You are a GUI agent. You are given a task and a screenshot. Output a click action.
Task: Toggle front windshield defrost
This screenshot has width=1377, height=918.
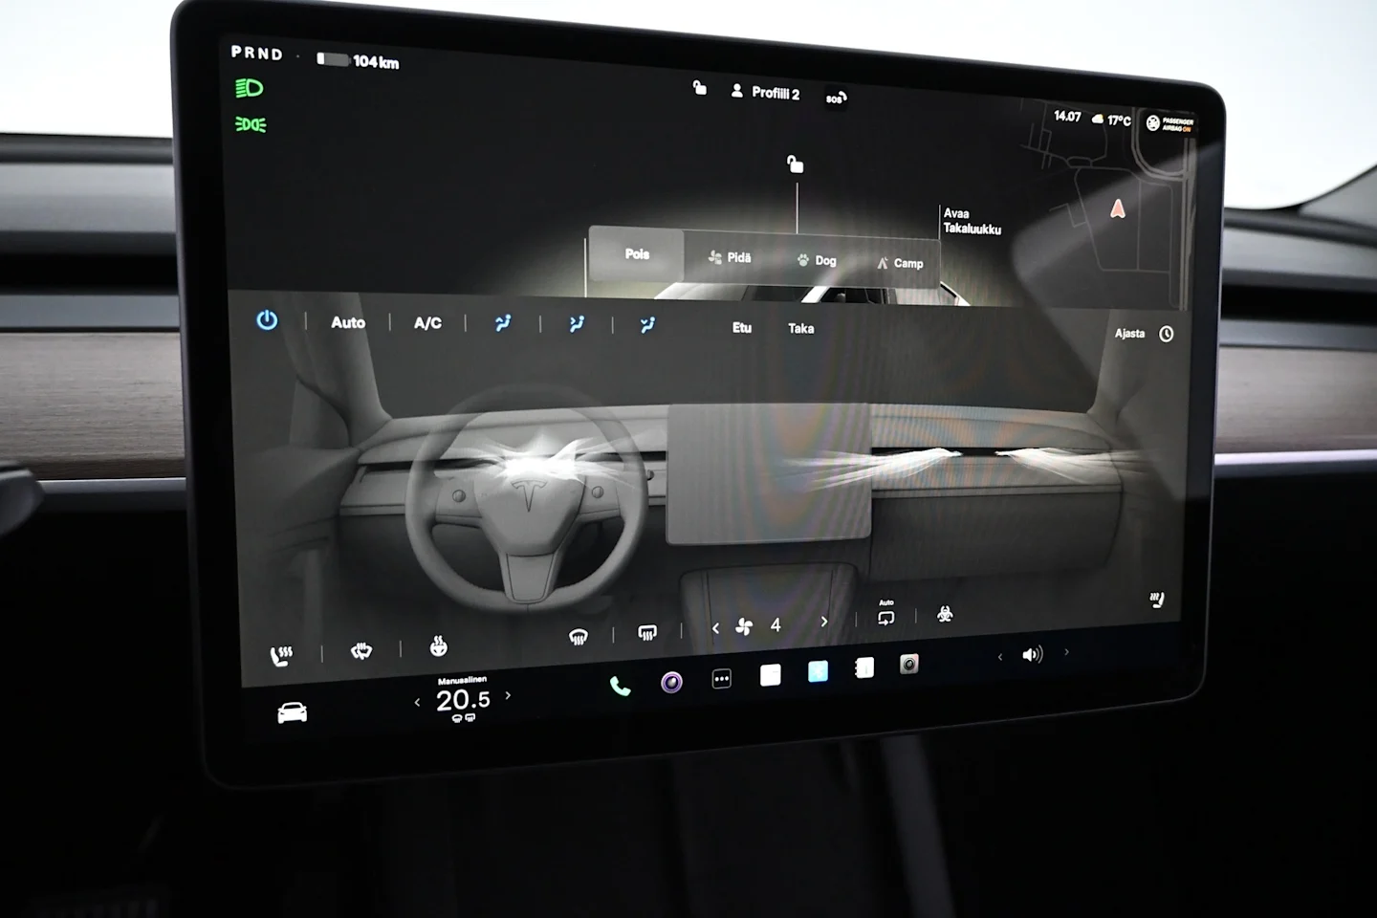click(x=578, y=637)
